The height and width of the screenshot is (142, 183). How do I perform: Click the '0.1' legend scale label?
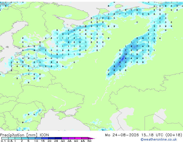point(3,141)
